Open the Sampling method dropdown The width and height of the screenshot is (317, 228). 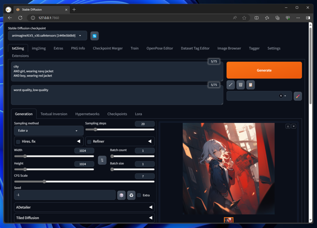tap(49, 131)
